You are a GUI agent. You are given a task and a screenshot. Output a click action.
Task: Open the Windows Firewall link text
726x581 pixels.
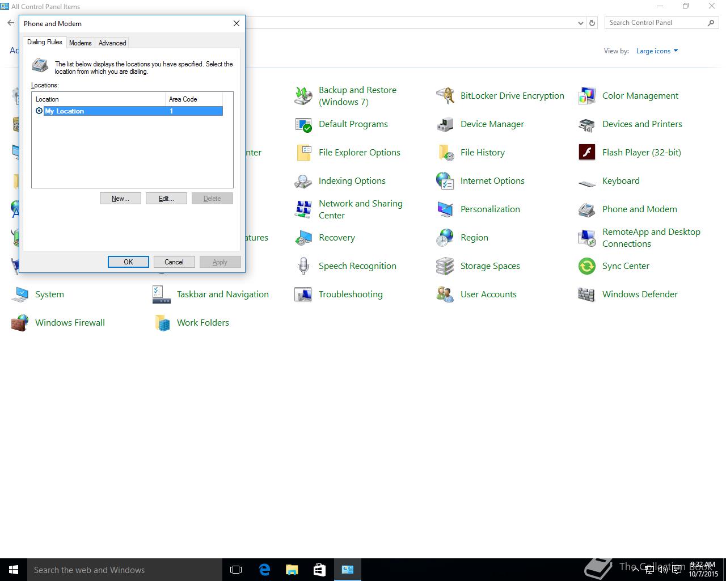pos(70,323)
